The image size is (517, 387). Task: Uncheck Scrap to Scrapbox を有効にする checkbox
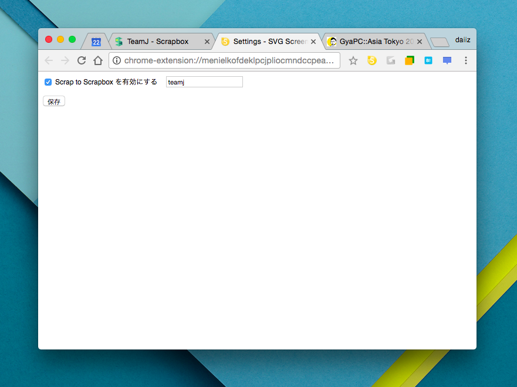click(48, 82)
